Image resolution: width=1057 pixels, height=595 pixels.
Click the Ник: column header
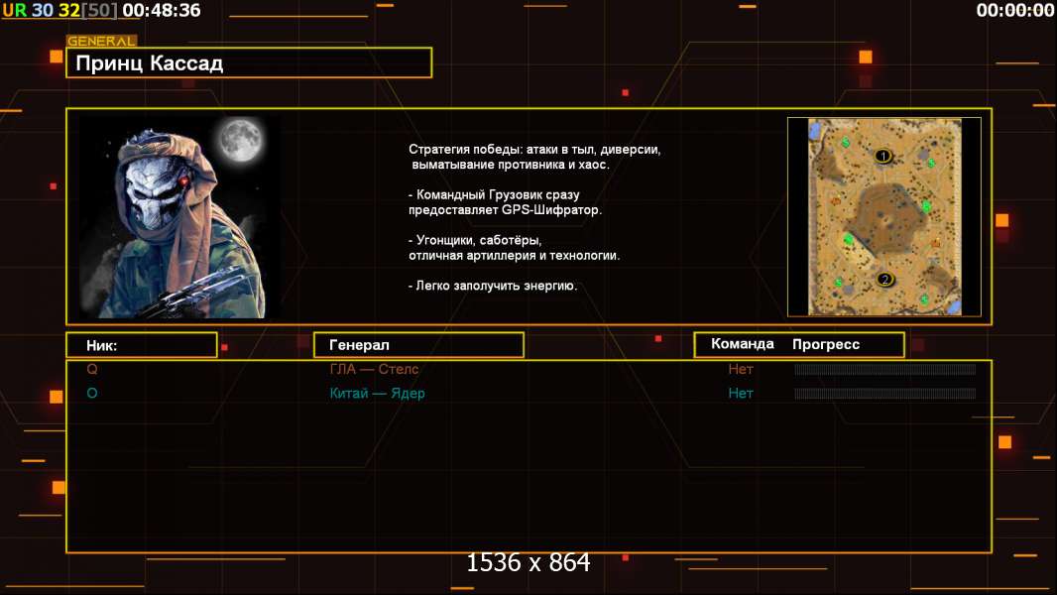tap(142, 345)
